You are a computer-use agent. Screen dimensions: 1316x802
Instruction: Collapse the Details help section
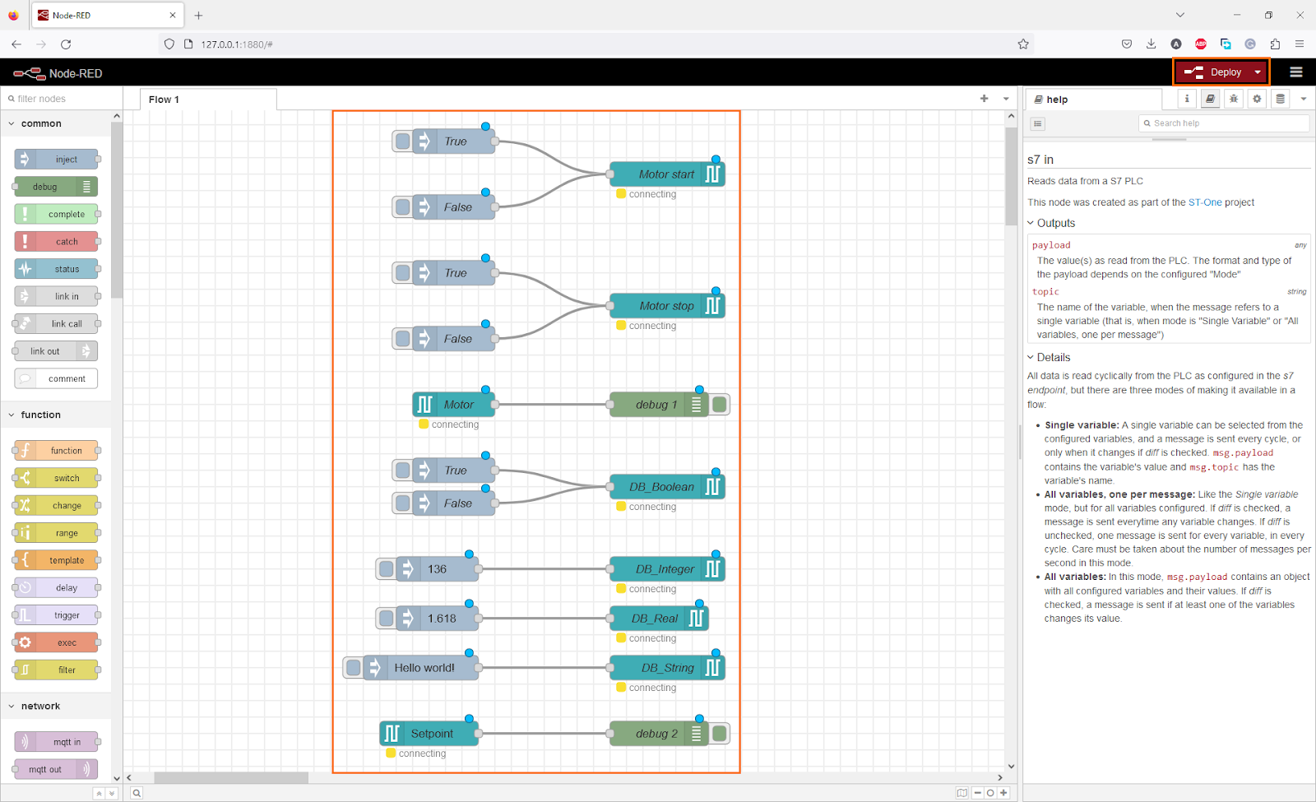1049,357
